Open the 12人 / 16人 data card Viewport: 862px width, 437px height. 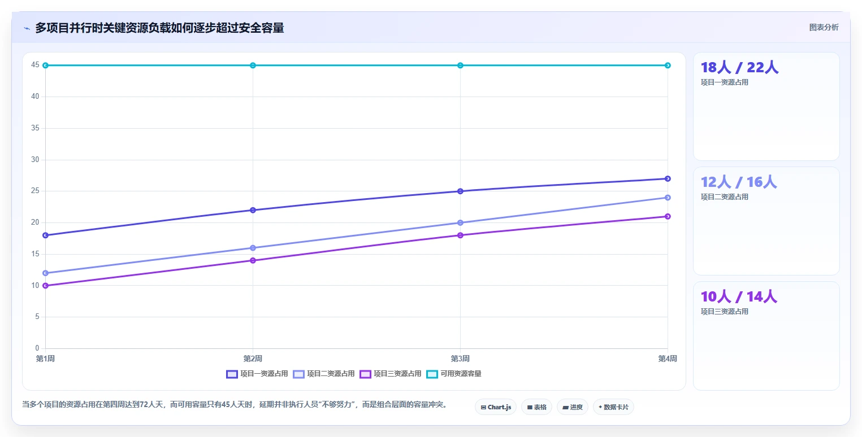click(x=766, y=221)
